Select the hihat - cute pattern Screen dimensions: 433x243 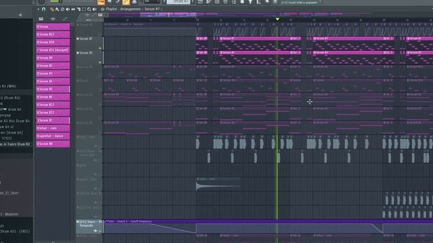(53, 128)
